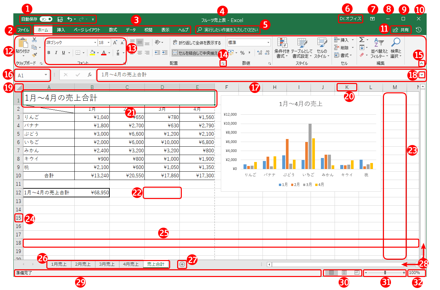This screenshot has height=290, width=440.
Task: Click the Ribbon Display Options icon in the title bar
Action: tap(372, 19)
